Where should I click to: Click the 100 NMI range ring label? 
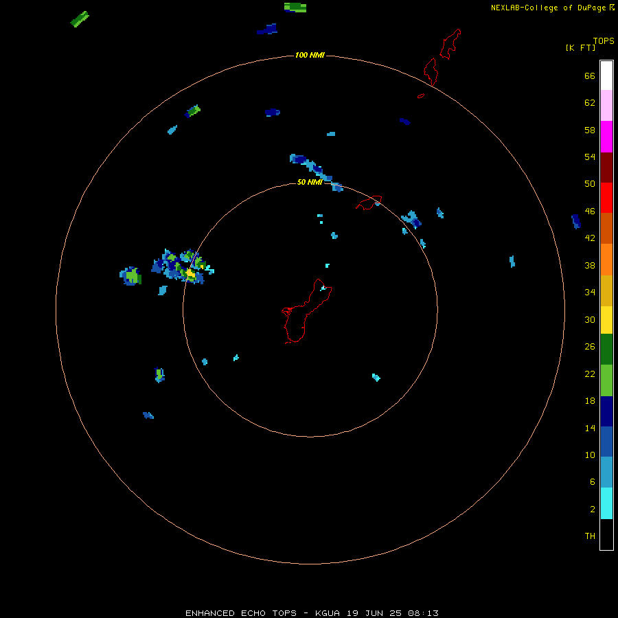pos(310,55)
